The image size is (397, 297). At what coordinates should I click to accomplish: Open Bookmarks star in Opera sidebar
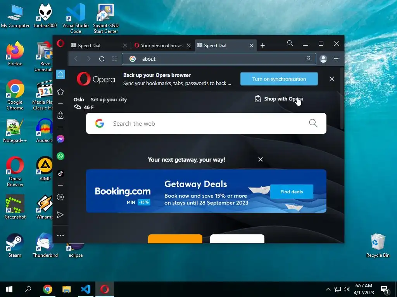[x=60, y=92]
